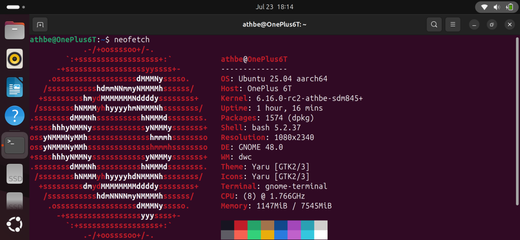The width and height of the screenshot is (520, 240).
Task: Minimize the terminal window
Action: point(474,24)
